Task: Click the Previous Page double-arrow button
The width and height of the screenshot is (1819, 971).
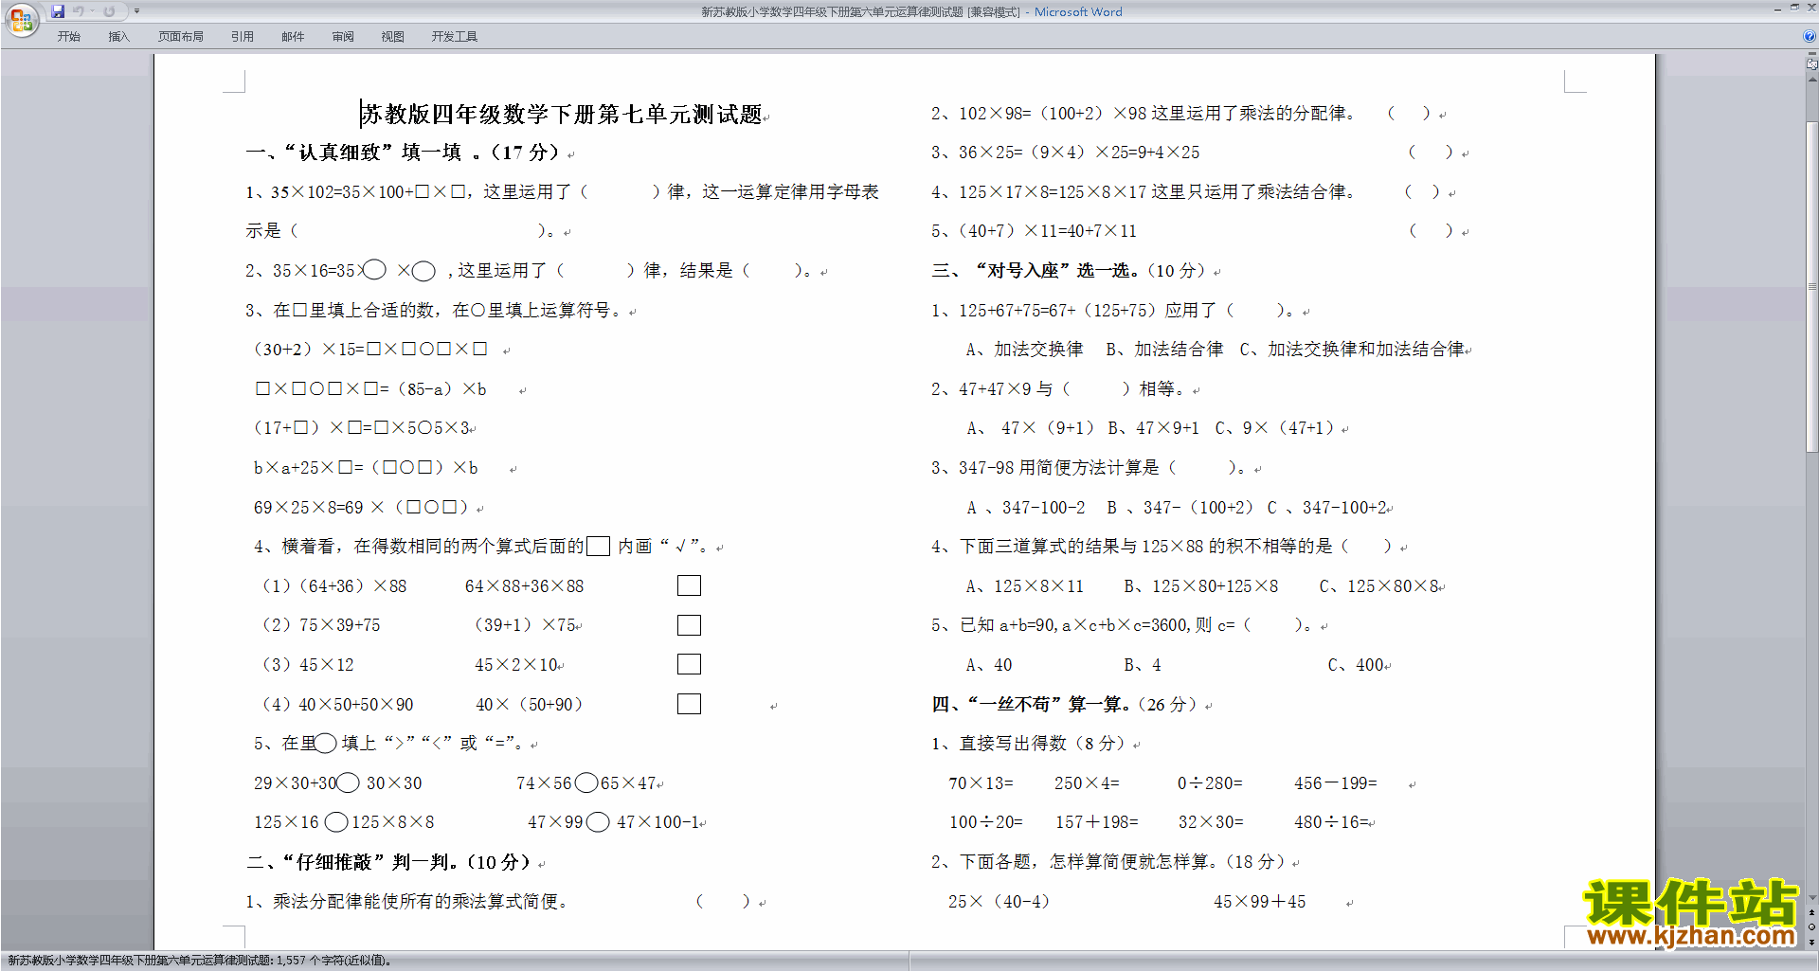Action: tap(1811, 913)
